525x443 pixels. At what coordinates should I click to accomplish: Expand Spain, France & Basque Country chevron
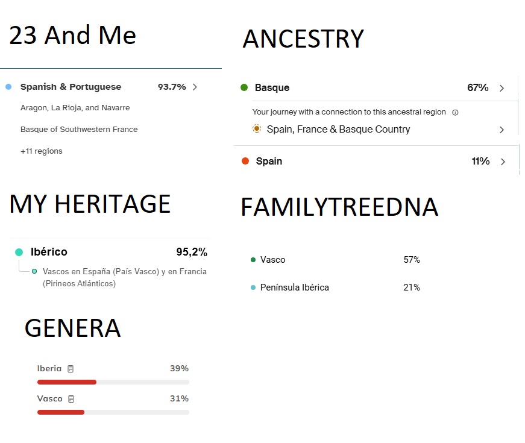[501, 130]
